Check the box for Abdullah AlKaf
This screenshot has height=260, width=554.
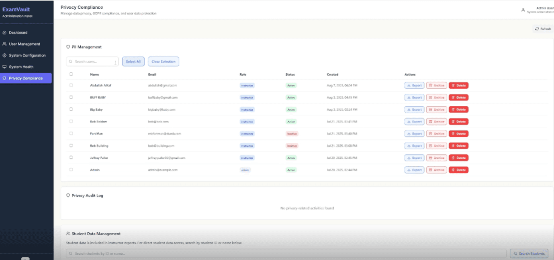click(71, 85)
